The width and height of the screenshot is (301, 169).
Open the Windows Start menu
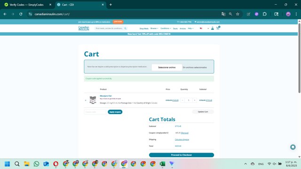8,164
